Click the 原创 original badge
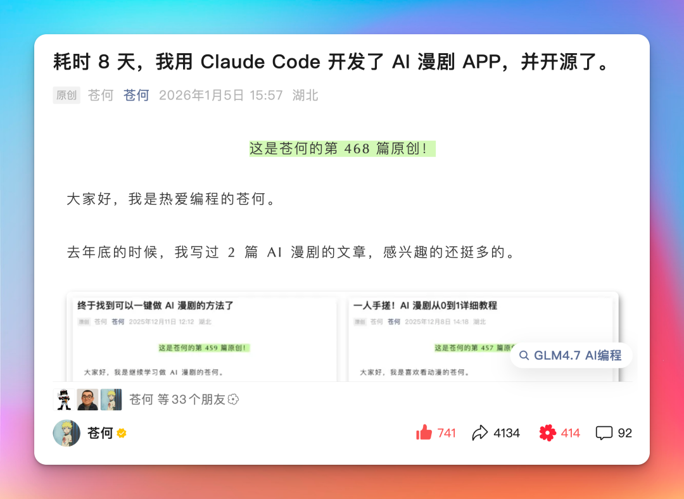Viewport: 684px width, 499px height. (x=66, y=96)
